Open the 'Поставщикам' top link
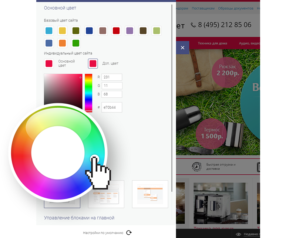The height and width of the screenshot is (238, 296). coord(203,8)
